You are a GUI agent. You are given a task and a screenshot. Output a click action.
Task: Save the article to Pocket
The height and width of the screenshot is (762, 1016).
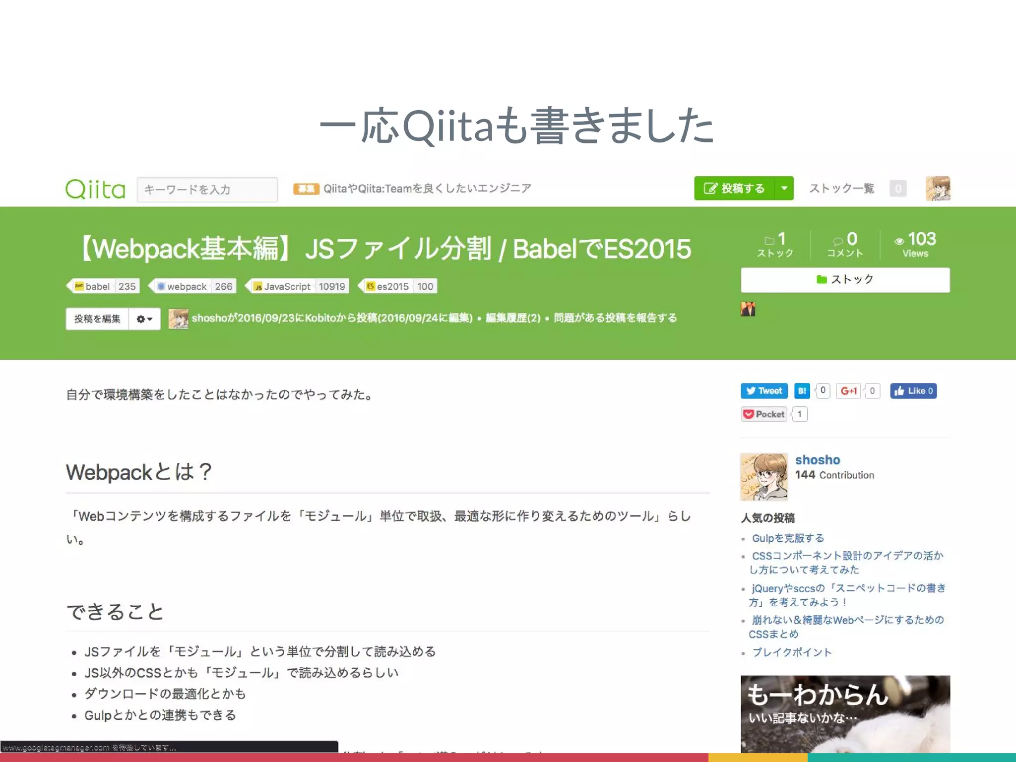point(764,414)
